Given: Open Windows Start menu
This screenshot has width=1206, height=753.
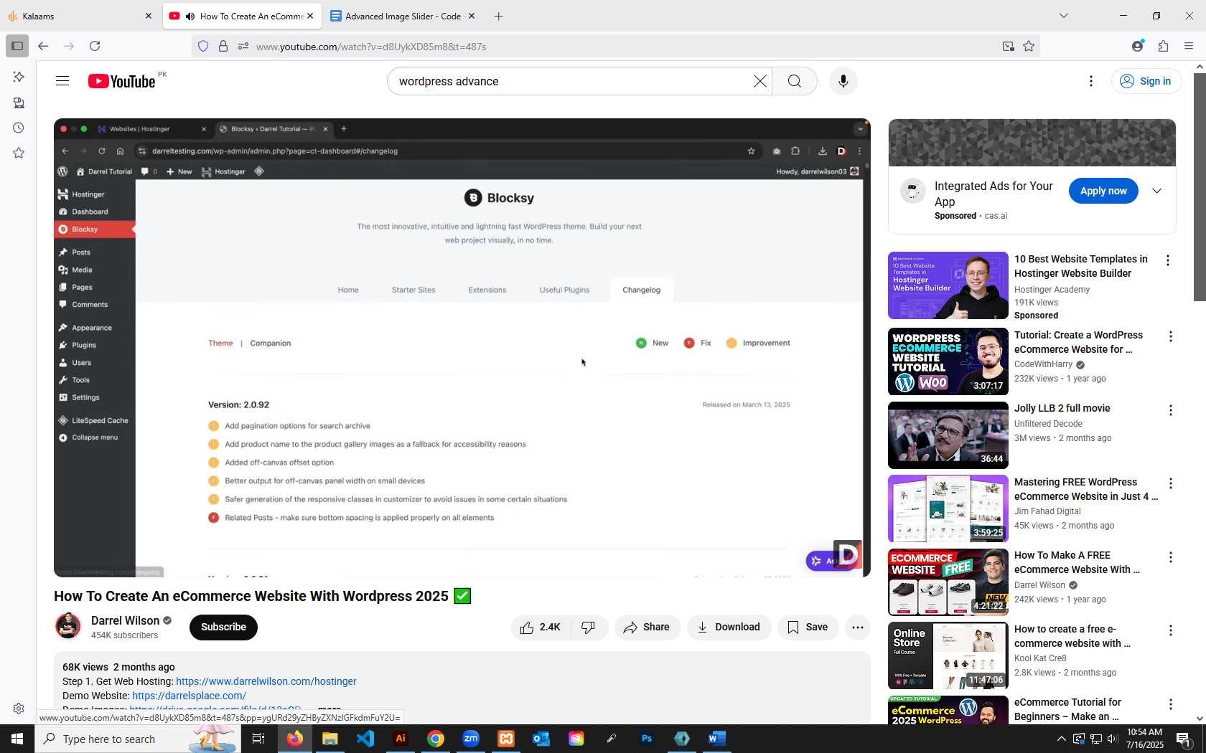Looking at the screenshot, I should click(17, 739).
